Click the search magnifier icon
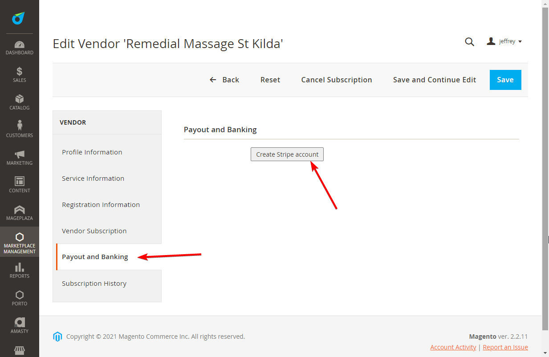549x357 pixels. point(469,42)
